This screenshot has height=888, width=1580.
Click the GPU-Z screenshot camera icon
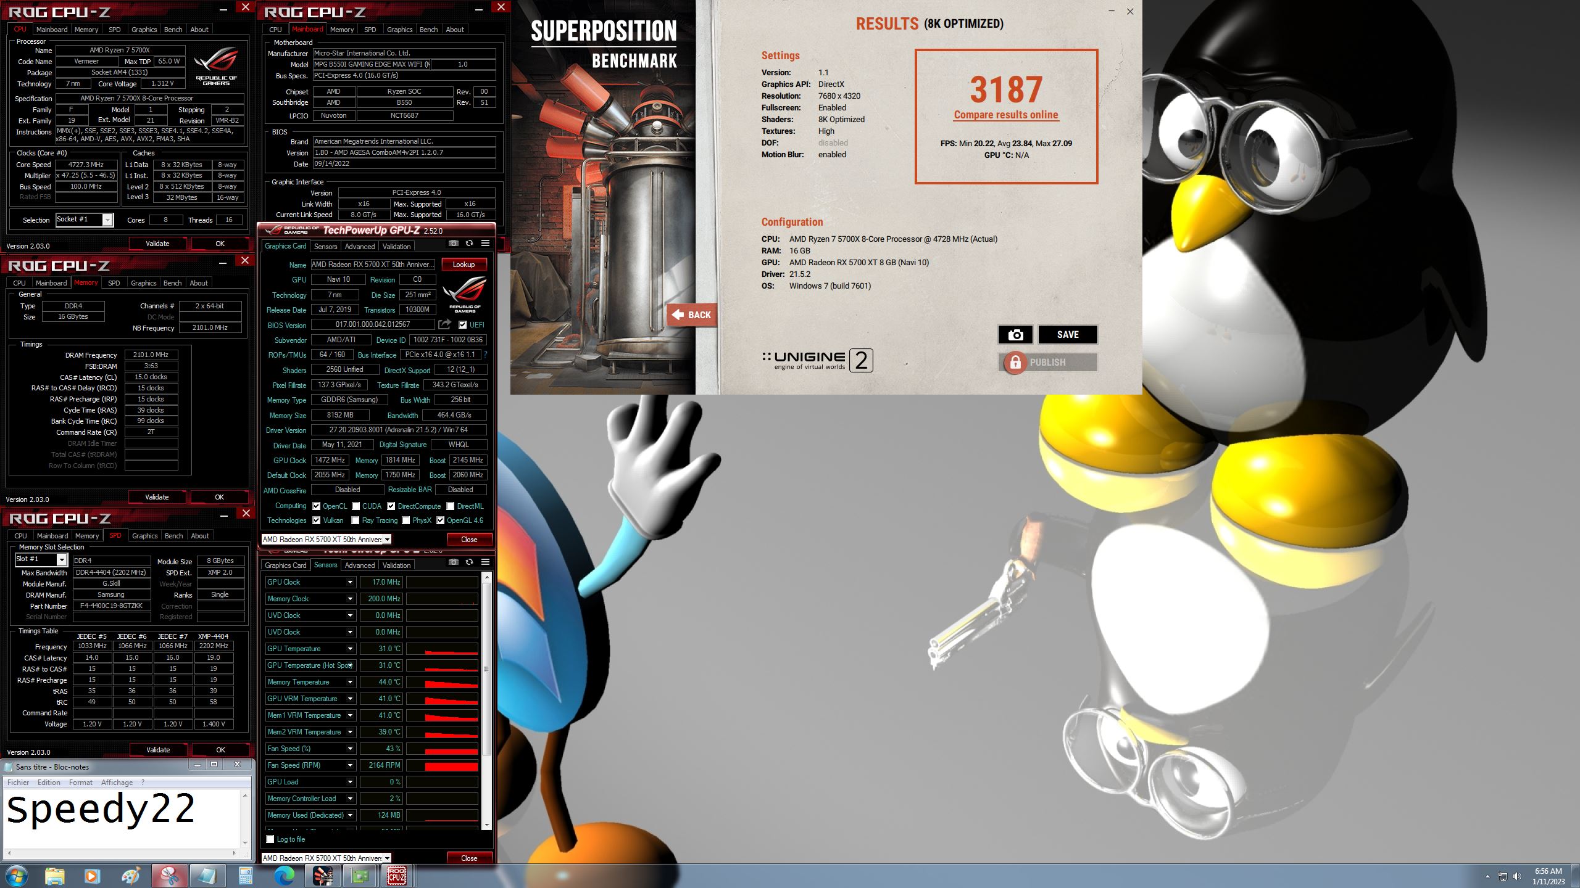click(x=454, y=243)
